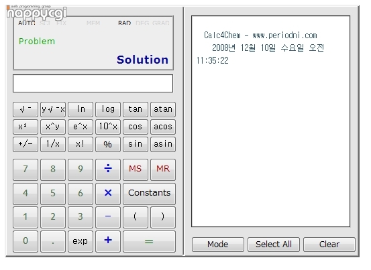Click the x squared button
The image size is (371, 270).
[x=25, y=127]
